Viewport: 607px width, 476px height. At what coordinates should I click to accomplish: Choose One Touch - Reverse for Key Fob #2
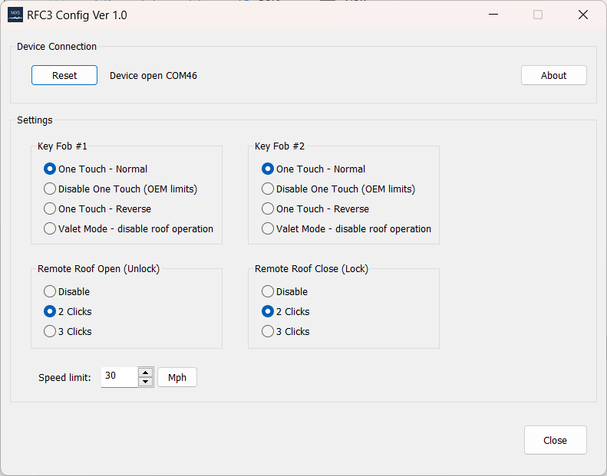click(x=315, y=208)
